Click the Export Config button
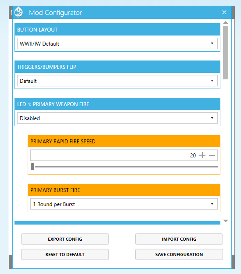 pyautogui.click(x=65, y=239)
